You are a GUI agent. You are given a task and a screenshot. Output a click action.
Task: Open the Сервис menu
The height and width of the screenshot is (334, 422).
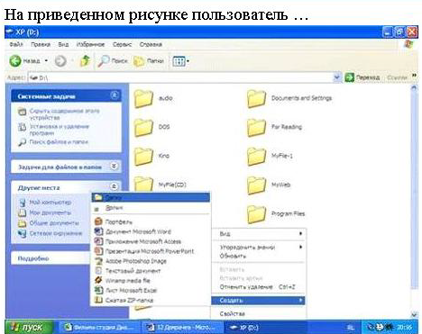click(122, 44)
